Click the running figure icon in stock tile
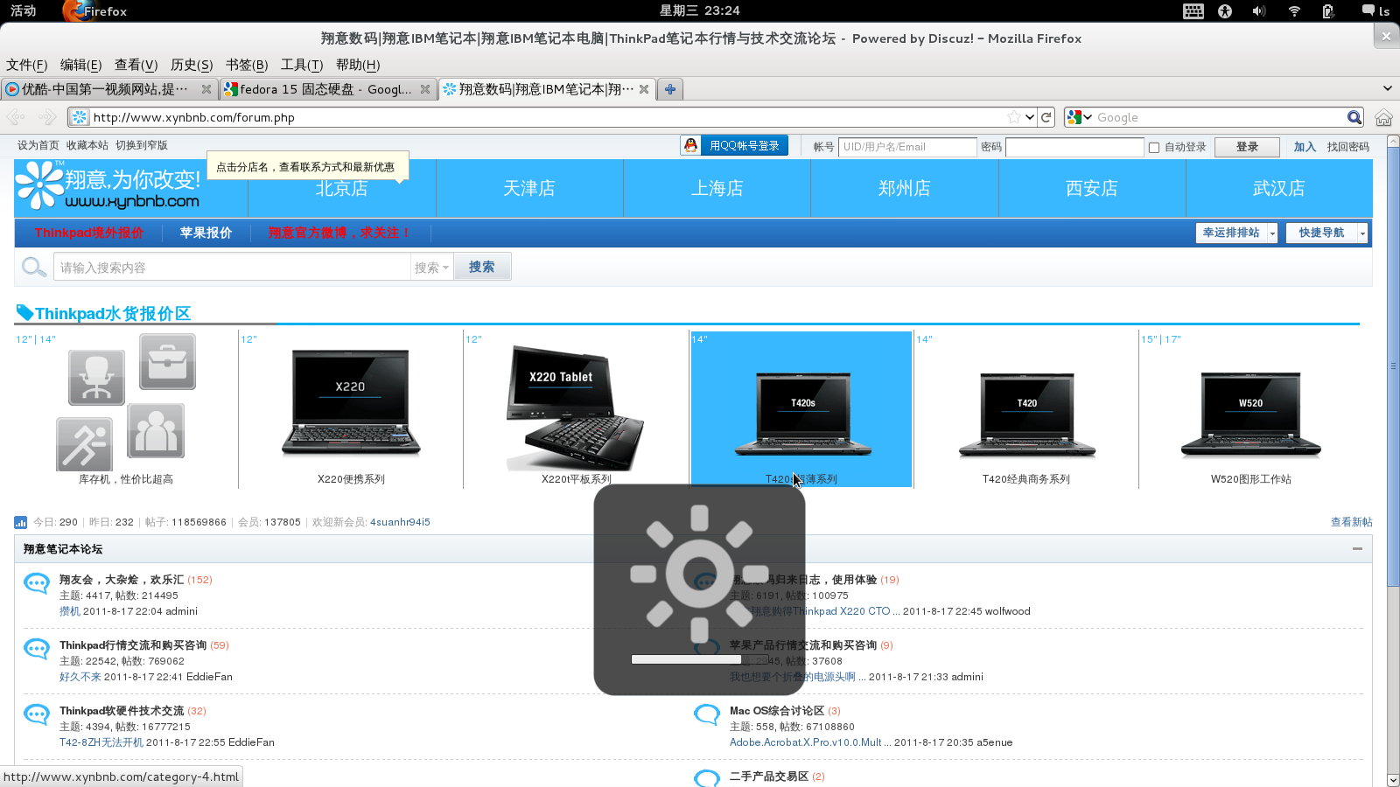The image size is (1400, 787). 85,444
